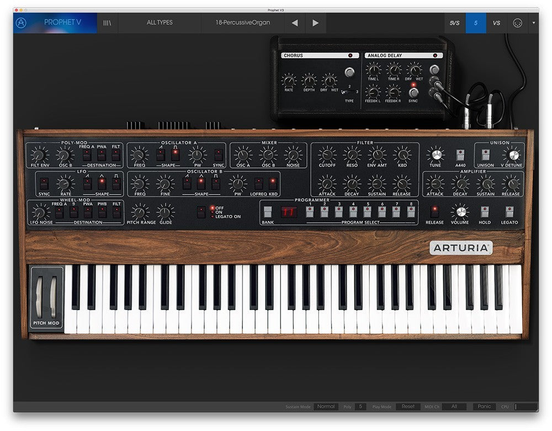
Task: Open the 18-PercussiveOrgan preset name list
Action: 243,23
